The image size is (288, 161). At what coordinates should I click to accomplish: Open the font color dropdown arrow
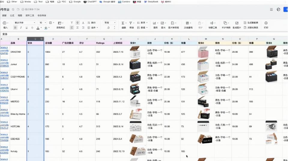point(41,28)
